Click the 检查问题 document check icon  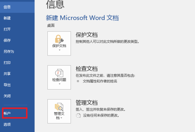point(59,73)
